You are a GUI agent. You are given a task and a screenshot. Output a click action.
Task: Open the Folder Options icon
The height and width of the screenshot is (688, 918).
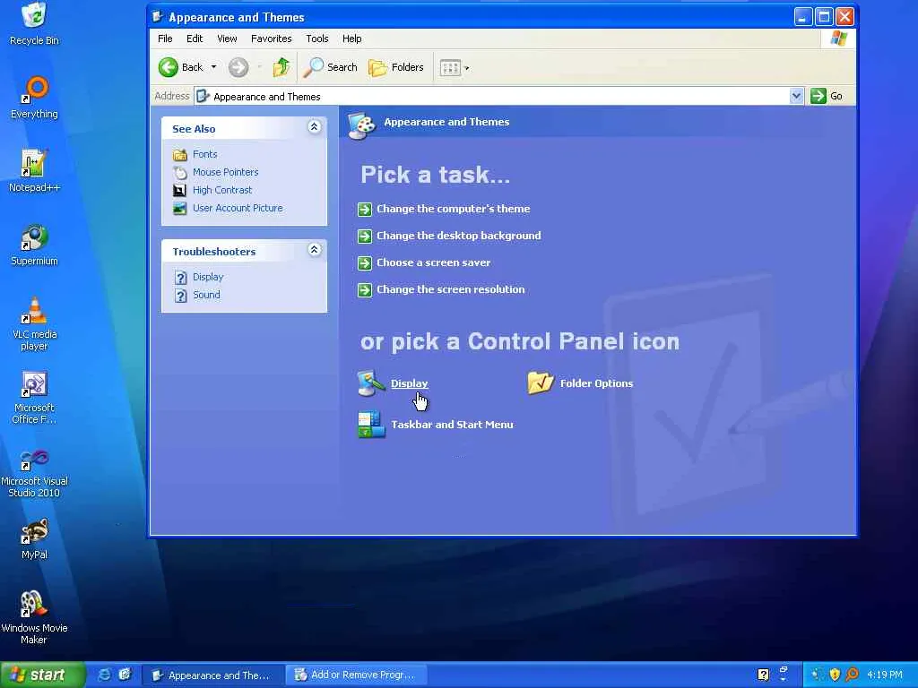click(540, 383)
